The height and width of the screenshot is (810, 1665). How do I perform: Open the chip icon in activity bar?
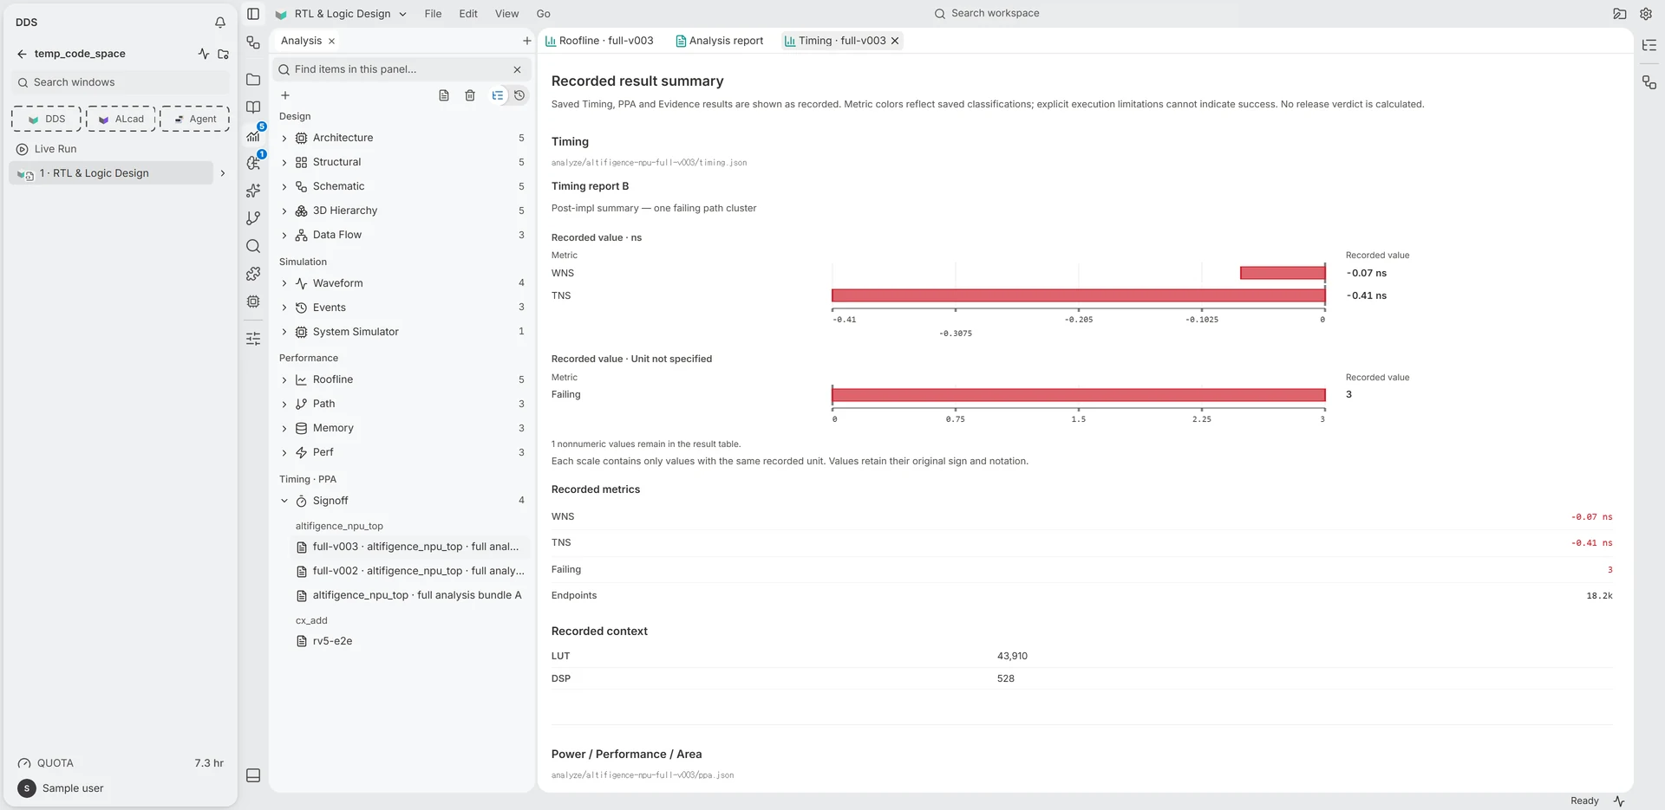pyautogui.click(x=253, y=301)
